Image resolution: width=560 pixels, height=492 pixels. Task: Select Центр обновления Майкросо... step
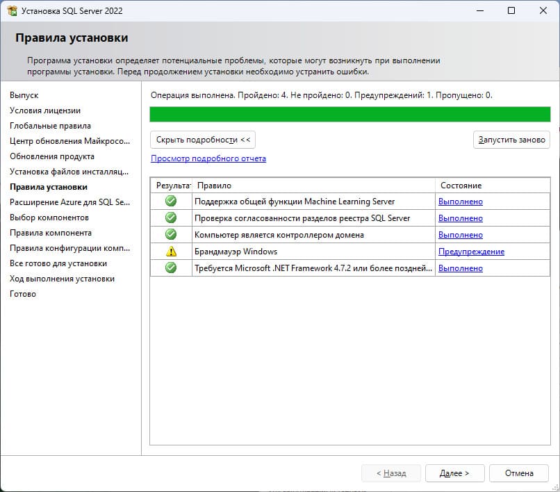click(x=69, y=141)
